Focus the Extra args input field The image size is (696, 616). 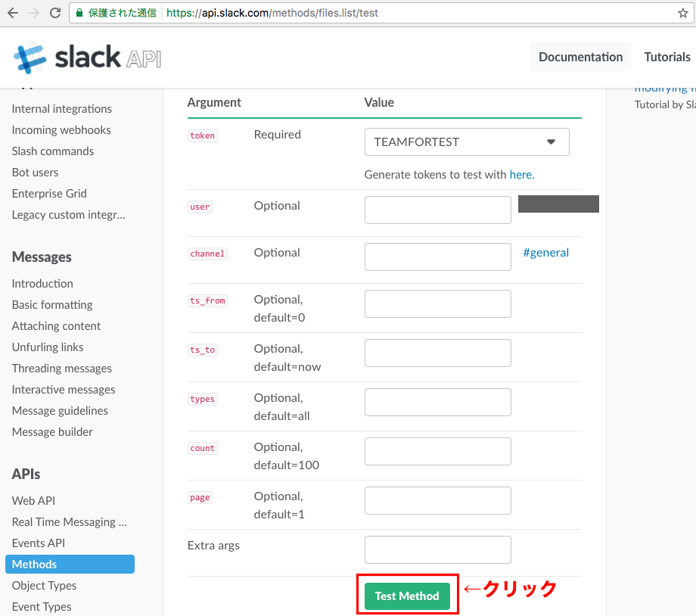point(438,550)
